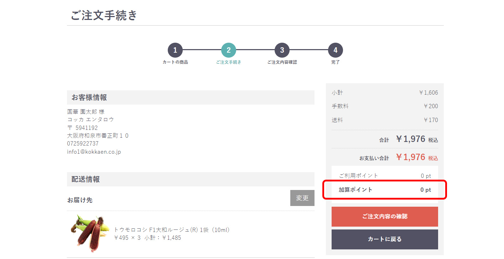Click the カートに戻る button
This screenshot has height=259, width=504.
[x=385, y=239]
